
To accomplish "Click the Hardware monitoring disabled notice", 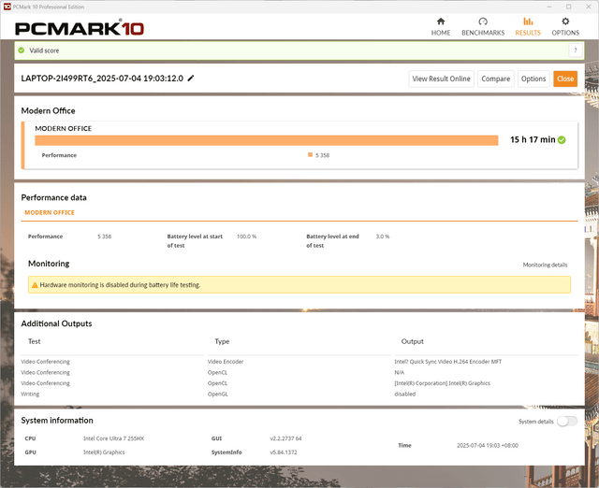I will (x=299, y=285).
